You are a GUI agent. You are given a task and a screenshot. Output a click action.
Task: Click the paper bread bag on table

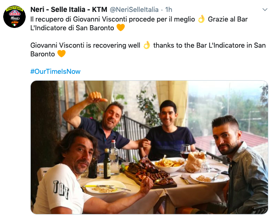pyautogui.click(x=195, y=162)
